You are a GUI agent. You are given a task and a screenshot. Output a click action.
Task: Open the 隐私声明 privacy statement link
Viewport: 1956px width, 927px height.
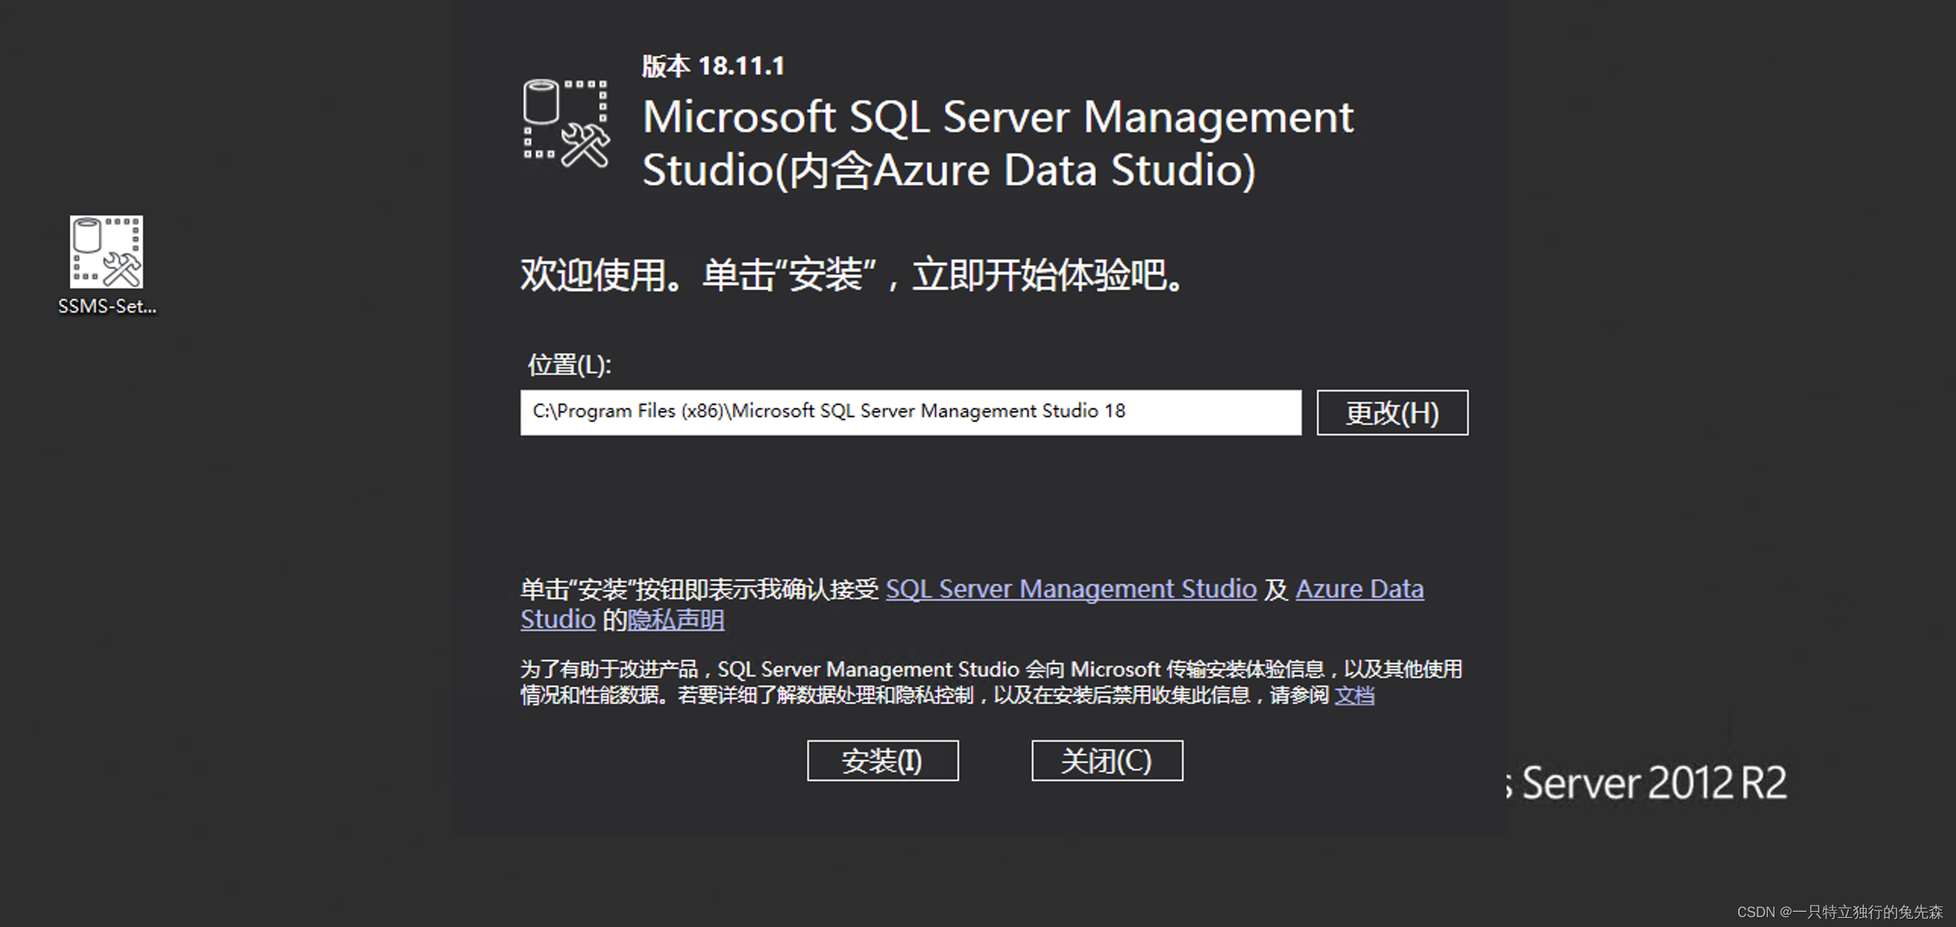[x=676, y=620]
